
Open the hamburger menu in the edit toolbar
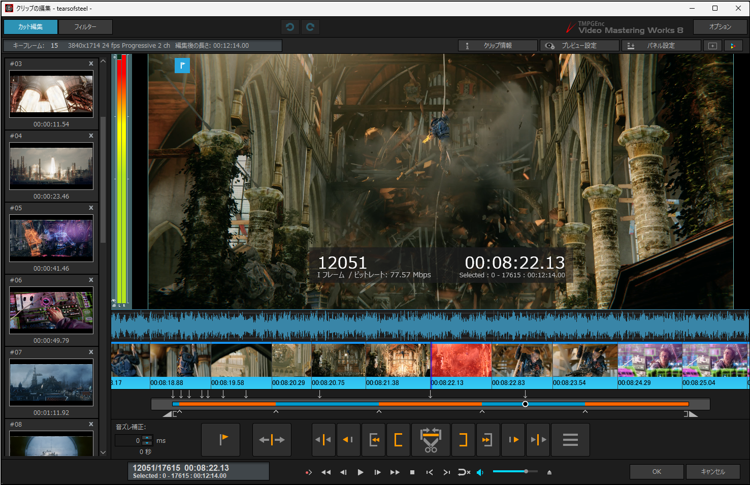(x=570, y=440)
